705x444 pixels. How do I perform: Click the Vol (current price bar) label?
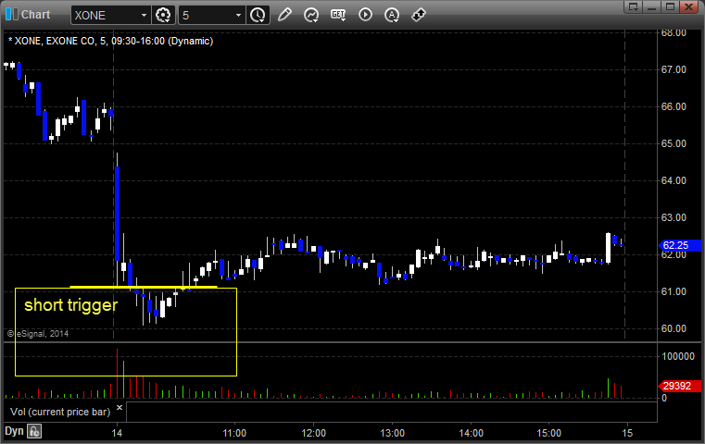pos(60,412)
